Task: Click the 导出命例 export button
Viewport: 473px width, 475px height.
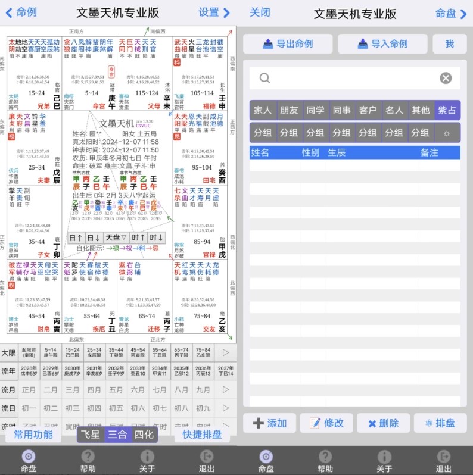Action: click(288, 43)
